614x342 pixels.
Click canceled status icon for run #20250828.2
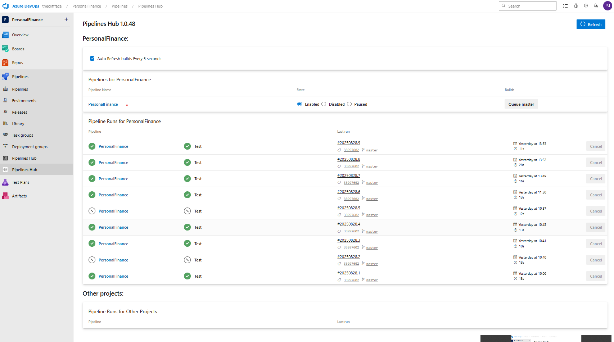tap(92, 260)
